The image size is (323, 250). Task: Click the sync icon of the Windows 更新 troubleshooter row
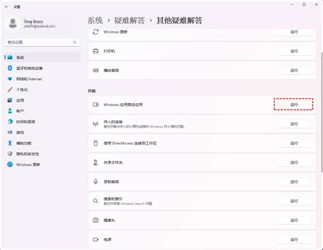point(95,32)
